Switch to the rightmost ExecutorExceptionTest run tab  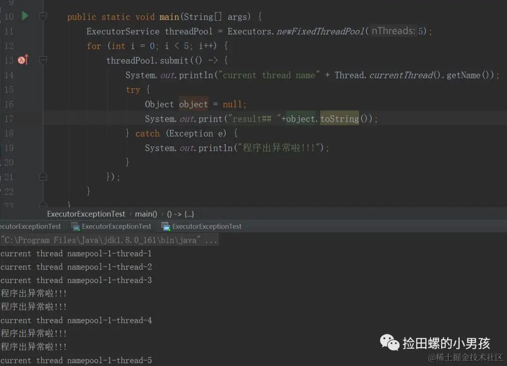coord(201,226)
